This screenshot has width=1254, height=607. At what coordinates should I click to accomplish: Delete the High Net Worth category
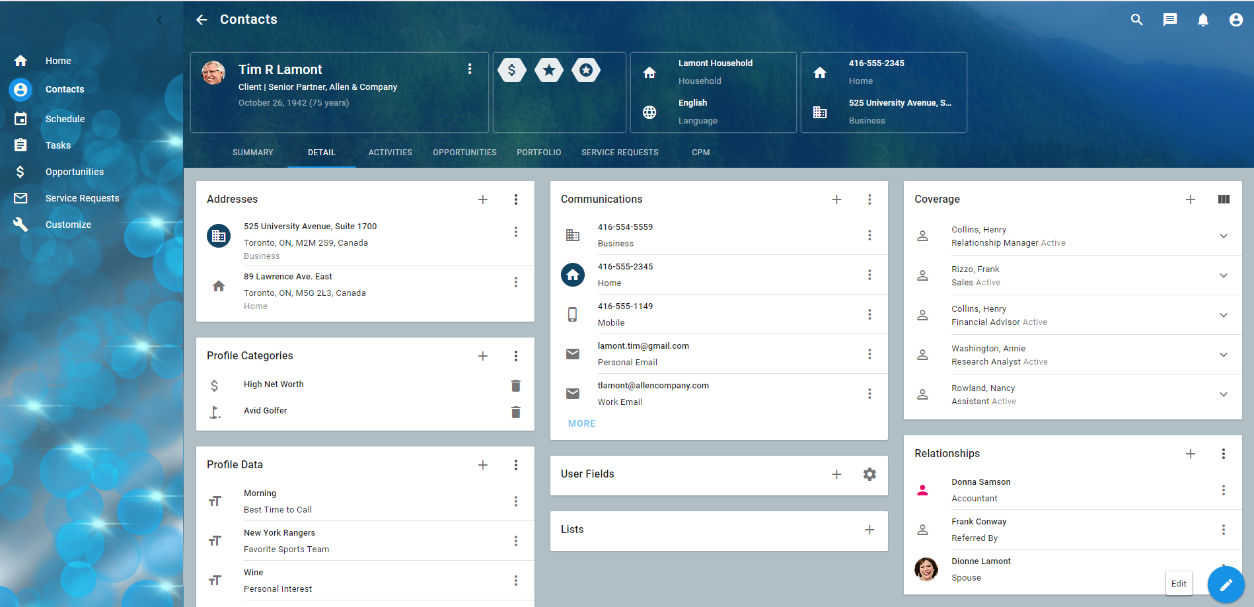tap(516, 386)
